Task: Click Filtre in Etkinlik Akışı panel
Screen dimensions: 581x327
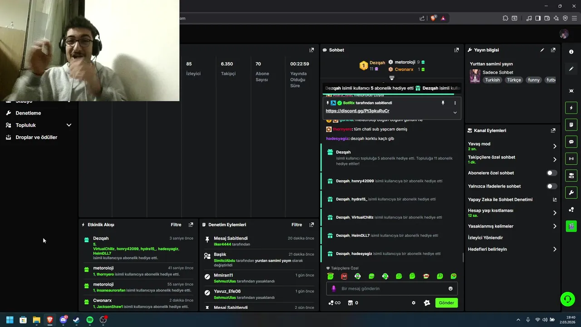Action: point(176,225)
